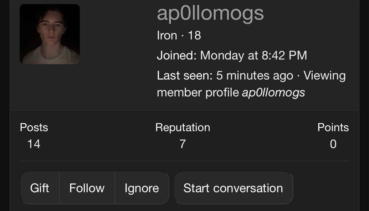This screenshot has width=369, height=211.
Task: Click the "5 minutes ago" timestamp
Action: 255,75
